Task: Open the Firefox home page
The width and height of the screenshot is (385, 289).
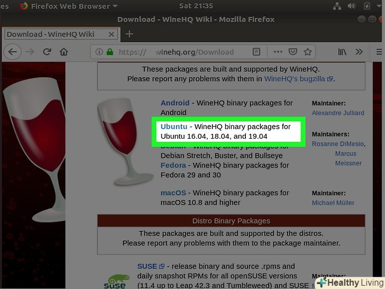Action: point(64,52)
